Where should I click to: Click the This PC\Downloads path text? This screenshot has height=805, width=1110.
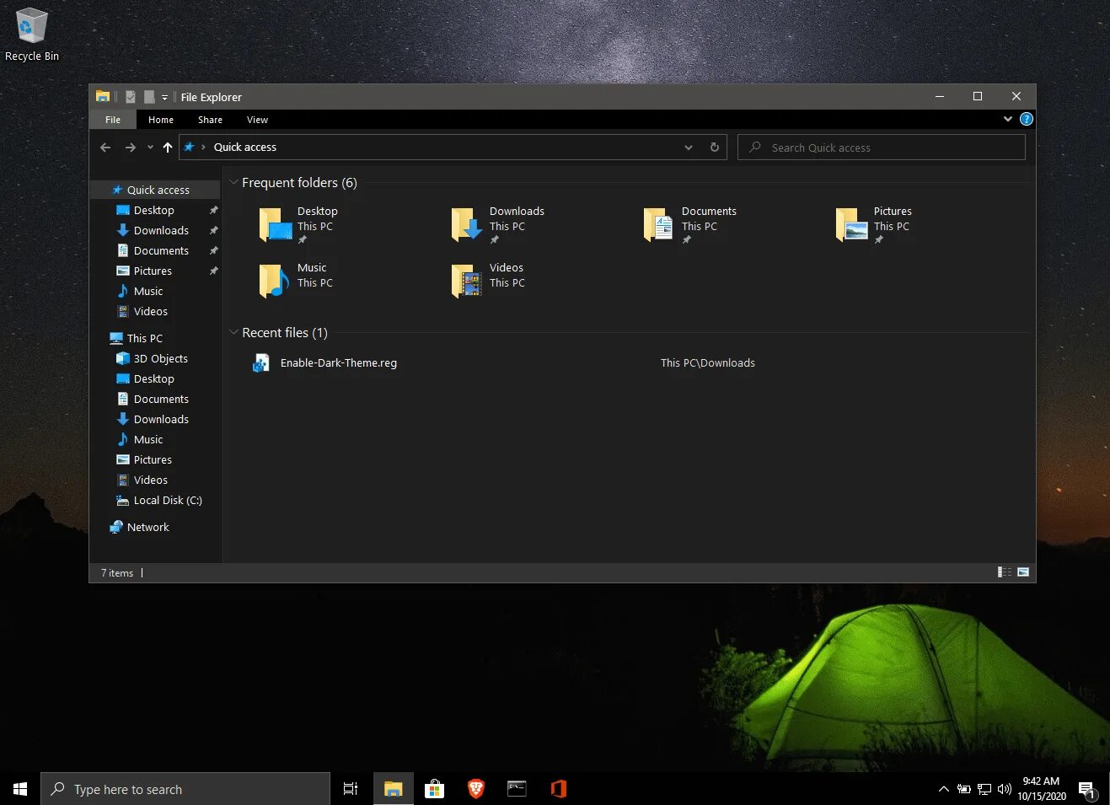[x=708, y=363]
